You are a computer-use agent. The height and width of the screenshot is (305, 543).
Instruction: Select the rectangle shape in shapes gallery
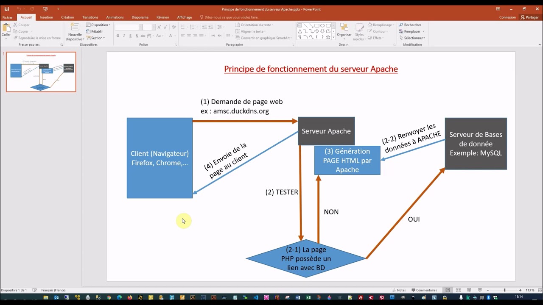coord(317,25)
